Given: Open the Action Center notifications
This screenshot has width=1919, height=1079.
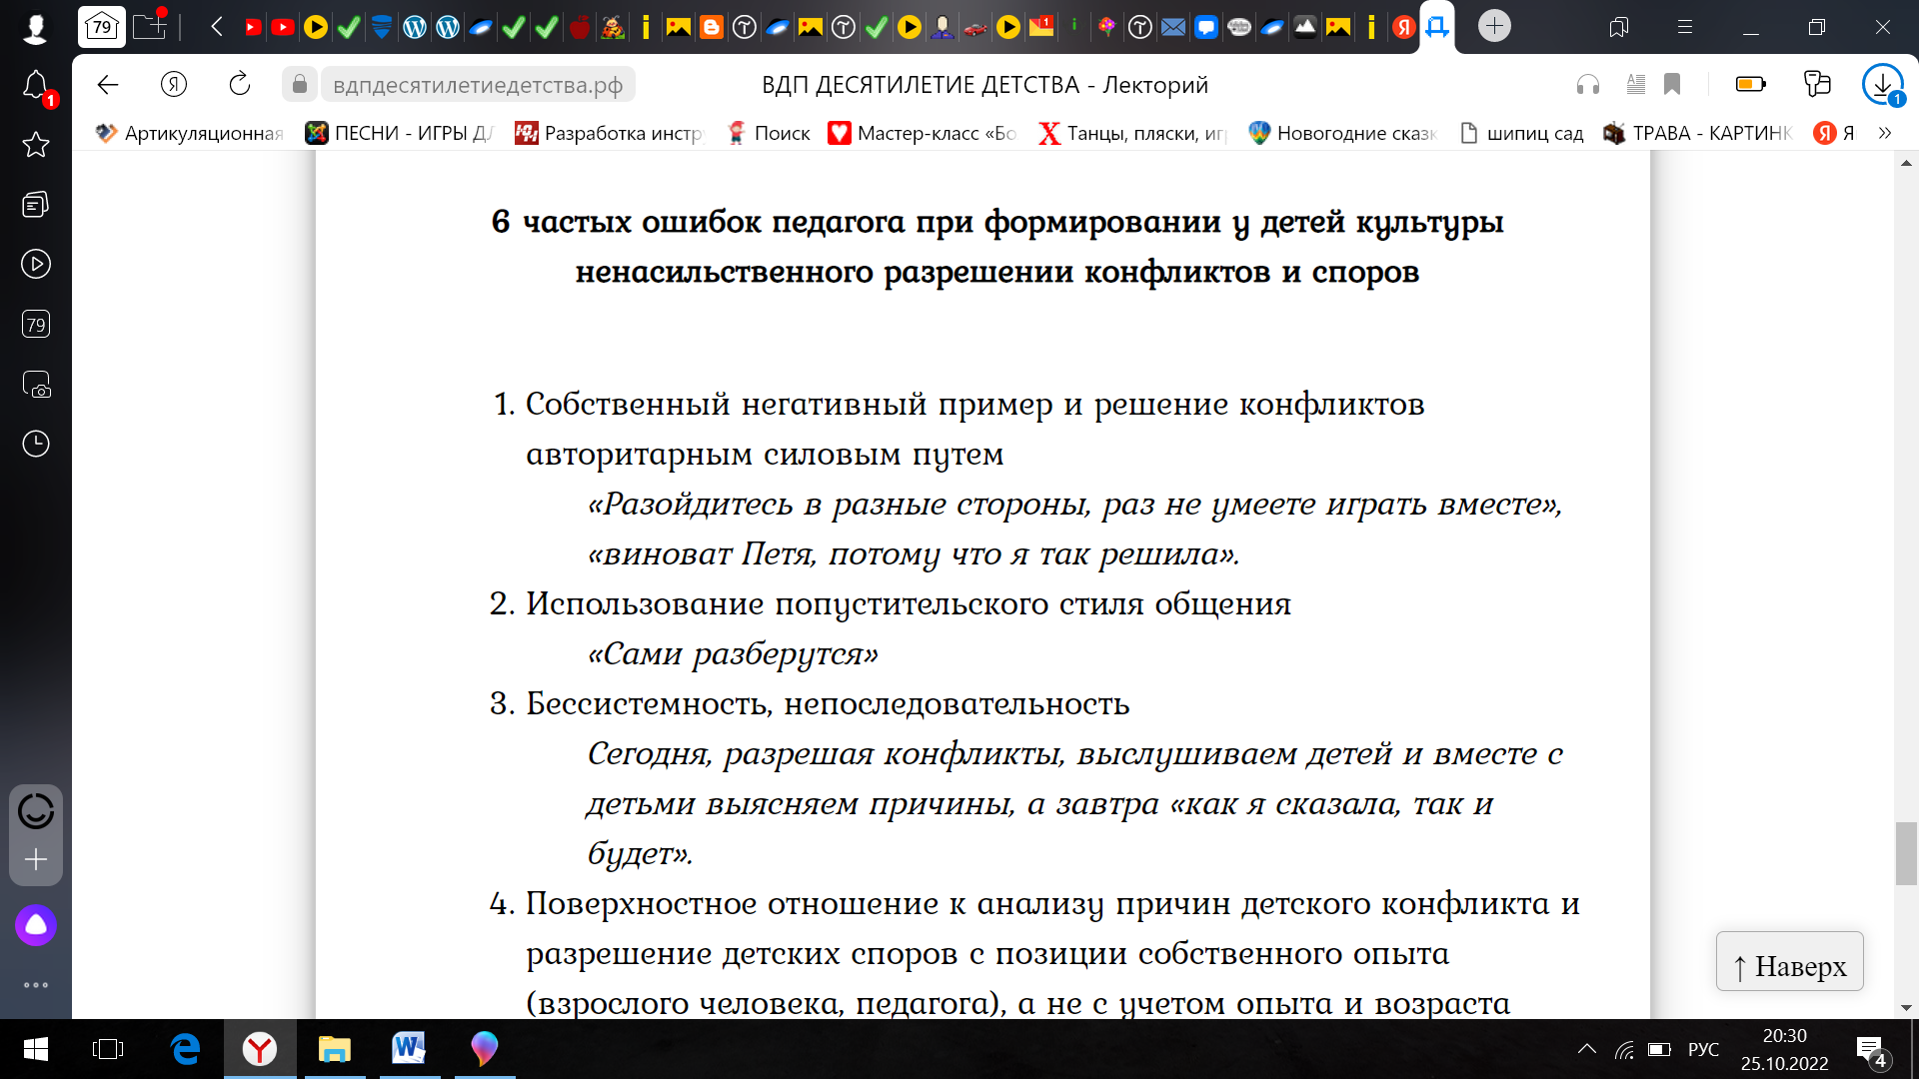Looking at the screenshot, I should click(x=1872, y=1050).
